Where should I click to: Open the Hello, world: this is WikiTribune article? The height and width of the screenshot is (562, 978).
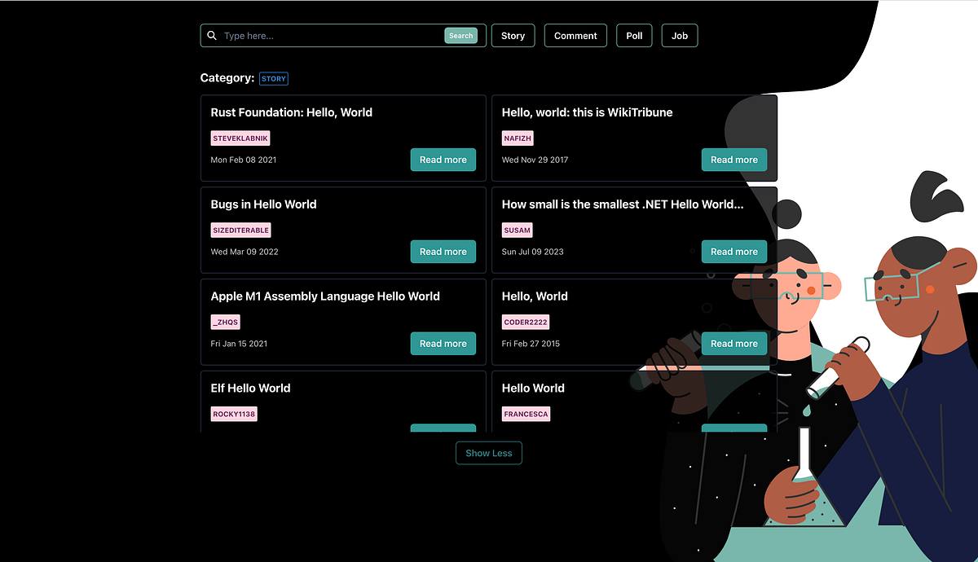[x=733, y=160]
